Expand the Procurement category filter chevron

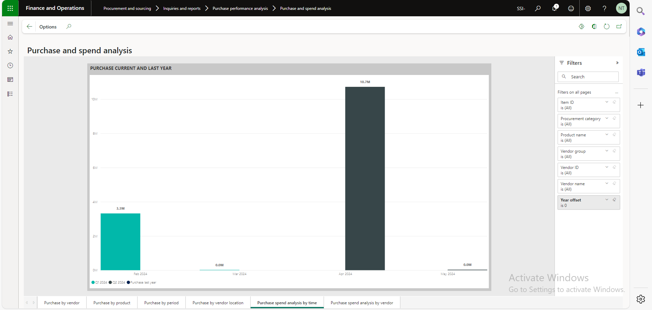coord(607,118)
